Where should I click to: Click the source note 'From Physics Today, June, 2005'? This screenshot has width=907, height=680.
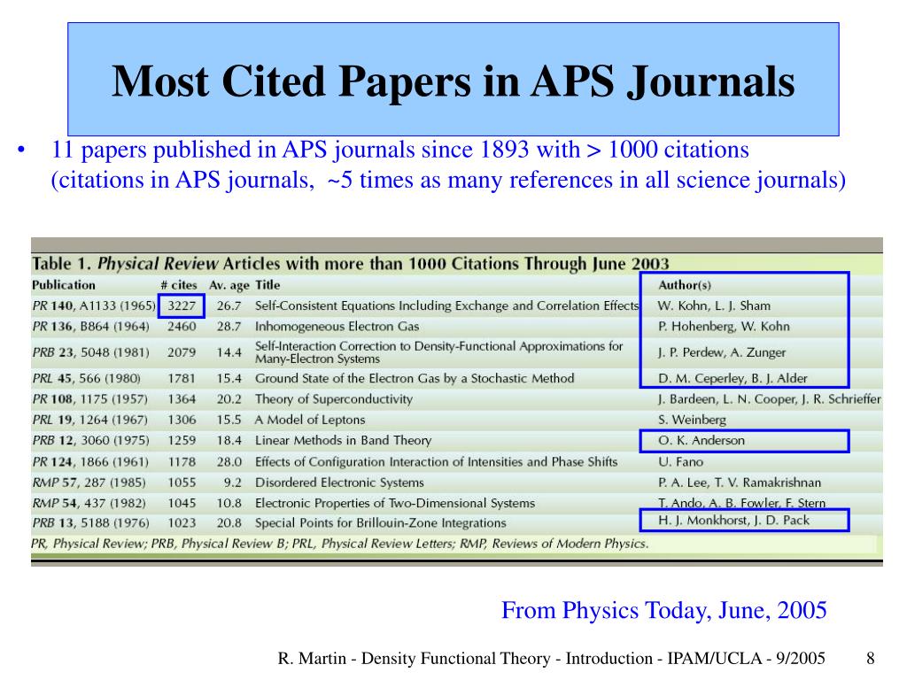[x=664, y=611]
